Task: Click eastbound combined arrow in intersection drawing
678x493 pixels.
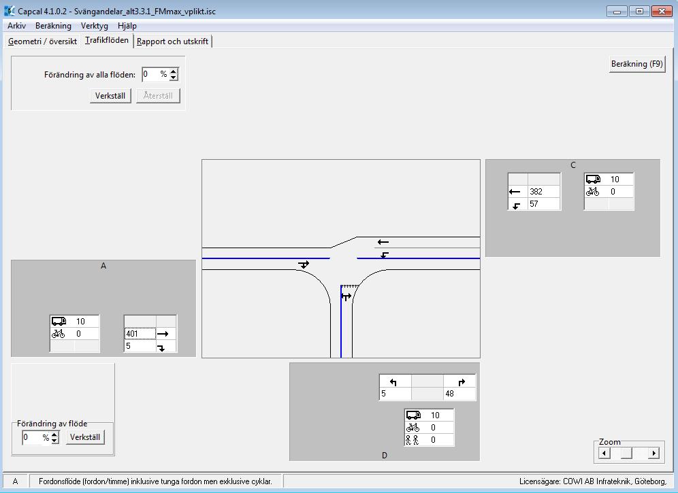Action: pos(304,265)
